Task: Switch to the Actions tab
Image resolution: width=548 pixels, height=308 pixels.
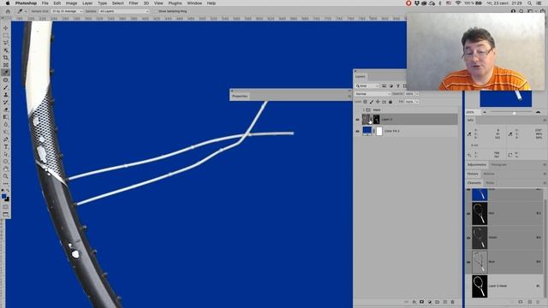Action: tap(489, 174)
